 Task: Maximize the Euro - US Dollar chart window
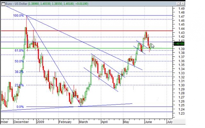coord(179,4)
